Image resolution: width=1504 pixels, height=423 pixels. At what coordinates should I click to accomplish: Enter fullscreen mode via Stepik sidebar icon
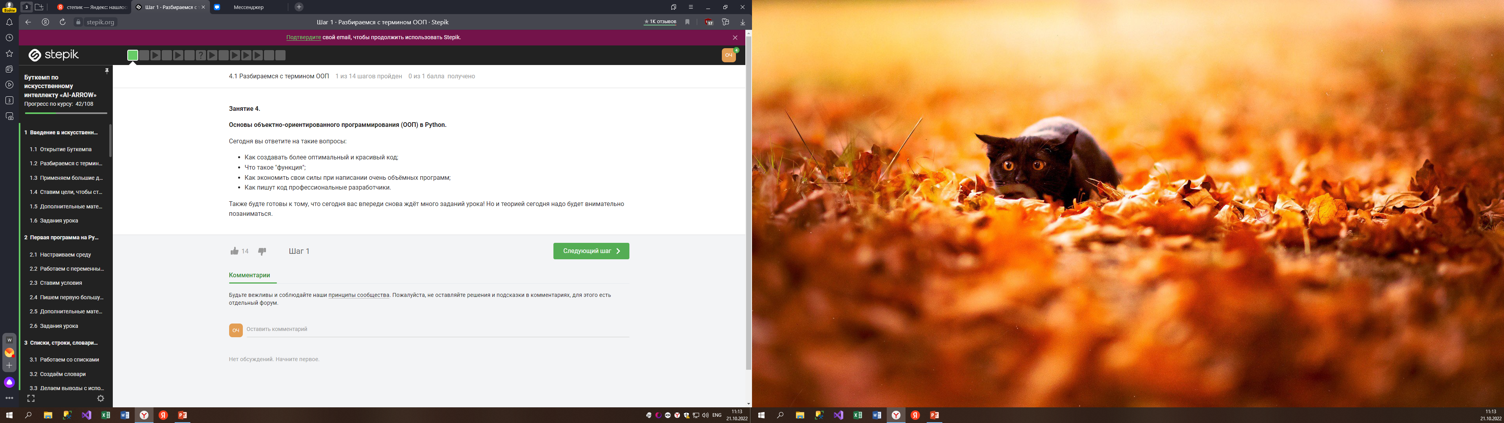click(x=31, y=398)
